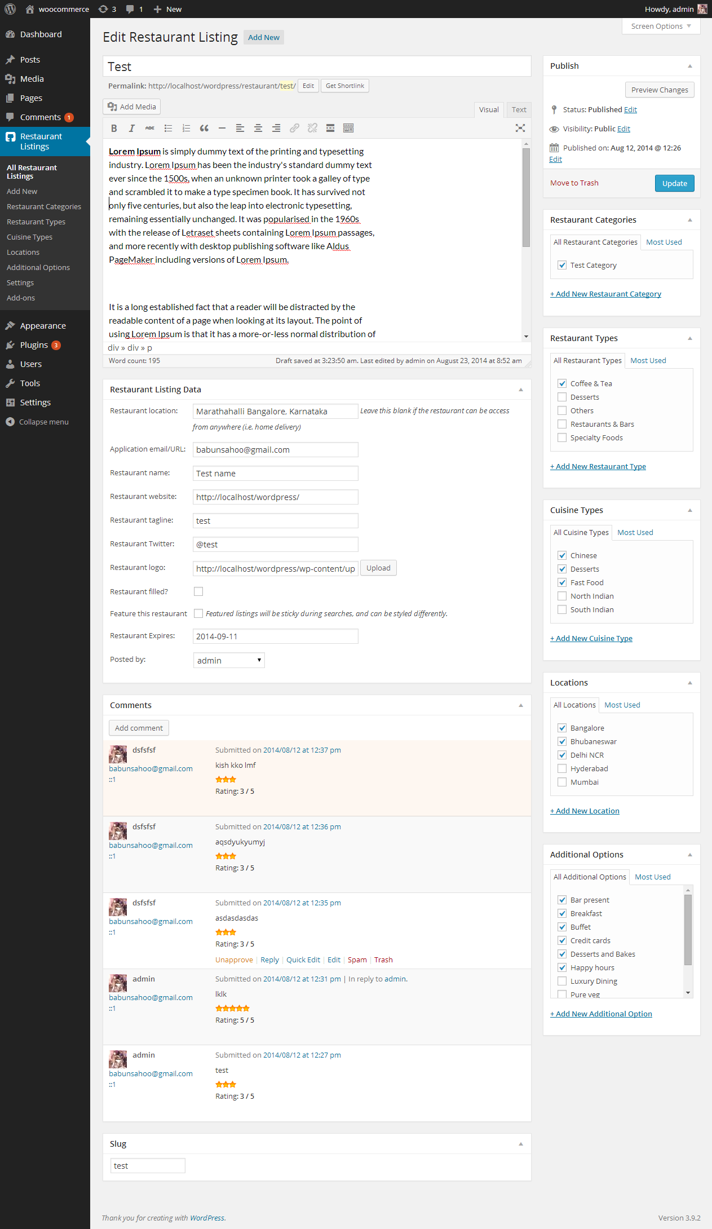712x1229 pixels.
Task: Click the Update button
Action: coord(675,183)
